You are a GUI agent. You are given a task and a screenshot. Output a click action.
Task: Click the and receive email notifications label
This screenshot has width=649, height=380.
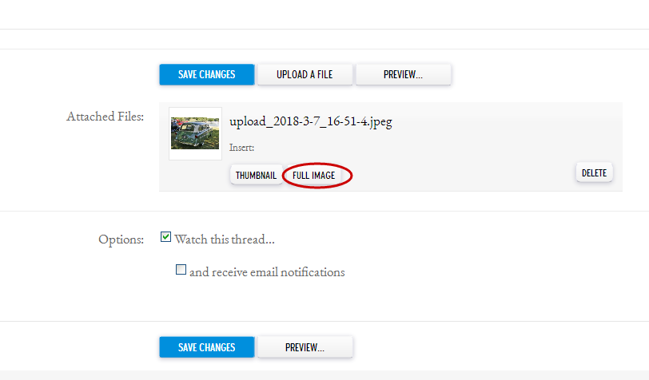pos(267,272)
